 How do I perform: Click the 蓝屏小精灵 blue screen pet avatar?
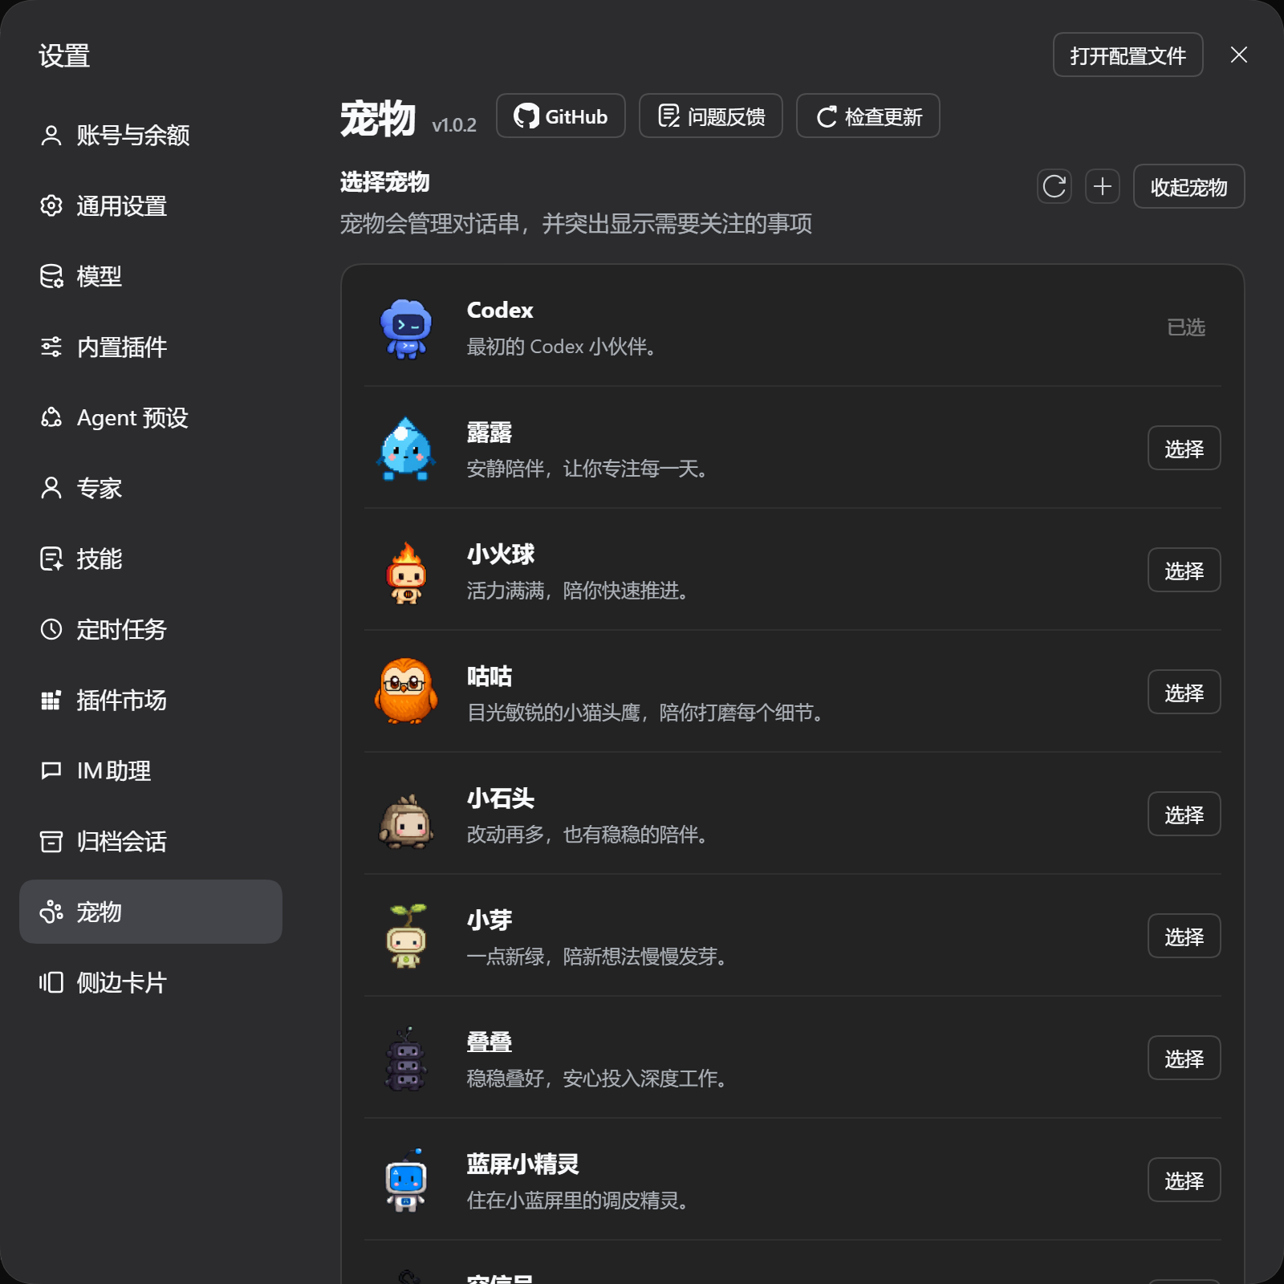[x=406, y=1180]
